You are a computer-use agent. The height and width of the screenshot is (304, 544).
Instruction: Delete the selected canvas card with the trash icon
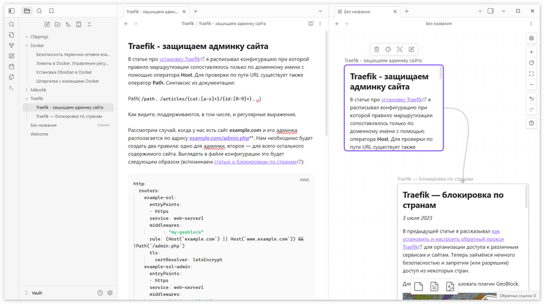pyautogui.click(x=377, y=50)
